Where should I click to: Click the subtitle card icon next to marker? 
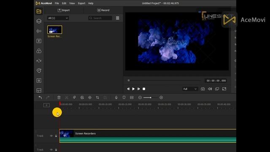132,98
